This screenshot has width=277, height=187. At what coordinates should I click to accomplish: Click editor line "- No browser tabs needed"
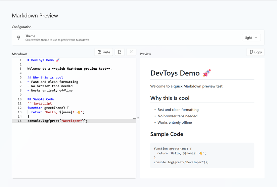pos(50,86)
